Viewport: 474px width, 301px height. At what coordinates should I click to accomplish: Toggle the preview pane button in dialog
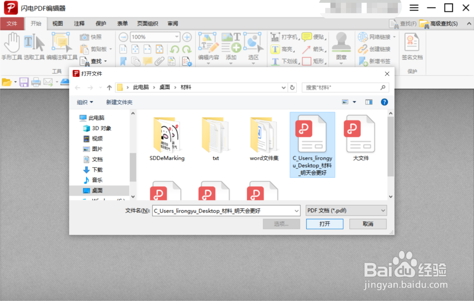[x=369, y=102]
